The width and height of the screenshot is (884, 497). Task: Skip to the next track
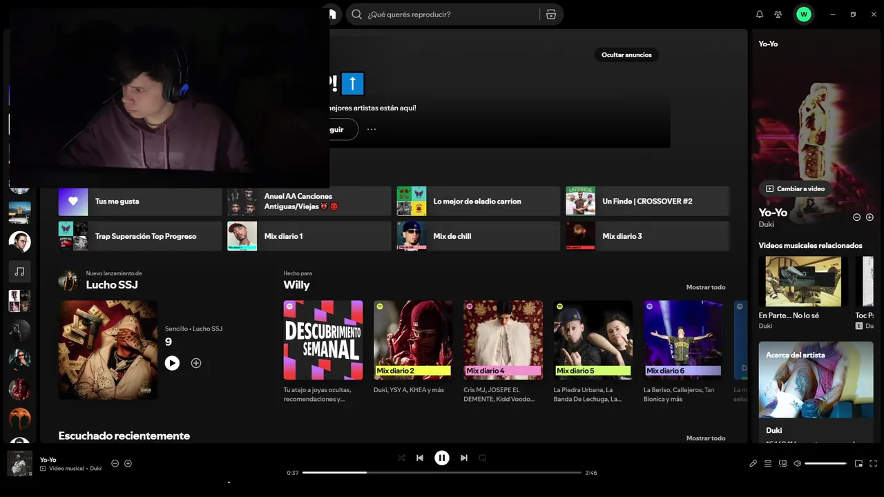click(x=464, y=458)
